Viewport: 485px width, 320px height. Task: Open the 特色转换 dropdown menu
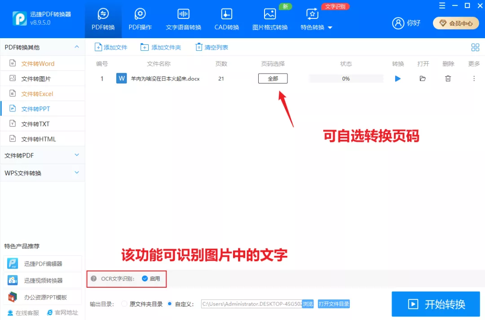pyautogui.click(x=317, y=19)
